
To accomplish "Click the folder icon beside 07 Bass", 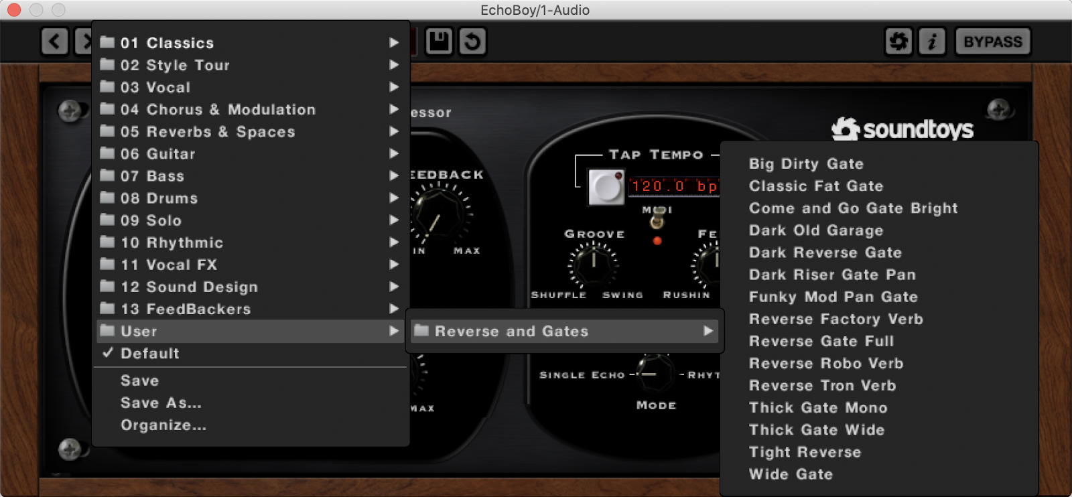I will point(107,175).
